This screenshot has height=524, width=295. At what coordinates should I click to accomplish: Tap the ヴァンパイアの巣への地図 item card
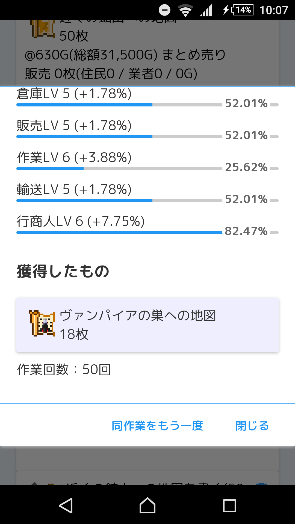[x=147, y=325]
